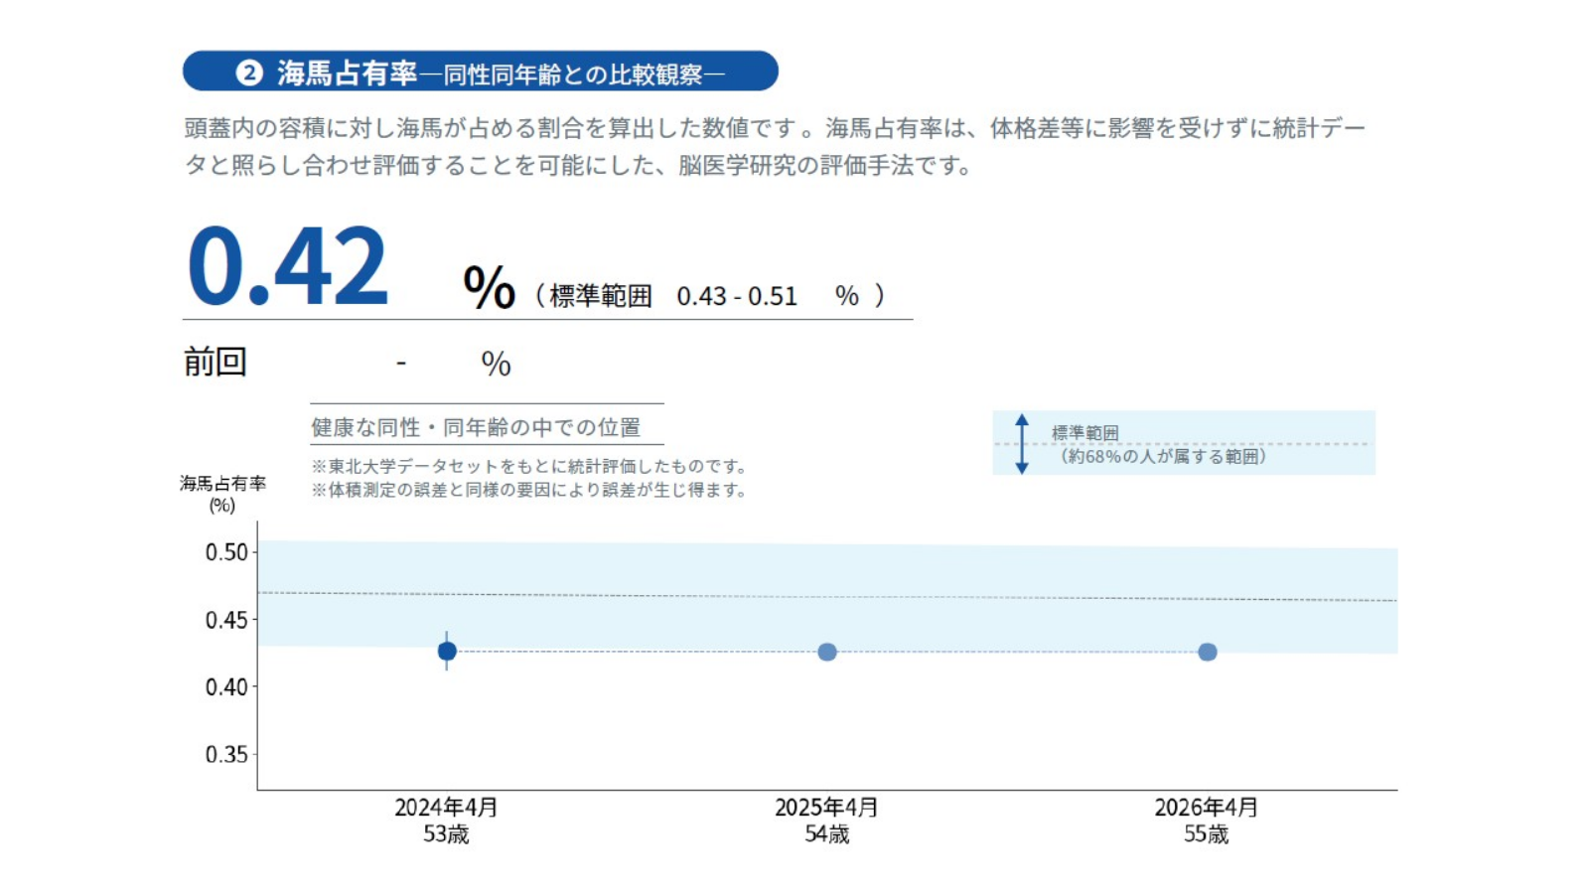Select the 2025年4月 predicted data point
The width and height of the screenshot is (1589, 894).
[x=827, y=652]
